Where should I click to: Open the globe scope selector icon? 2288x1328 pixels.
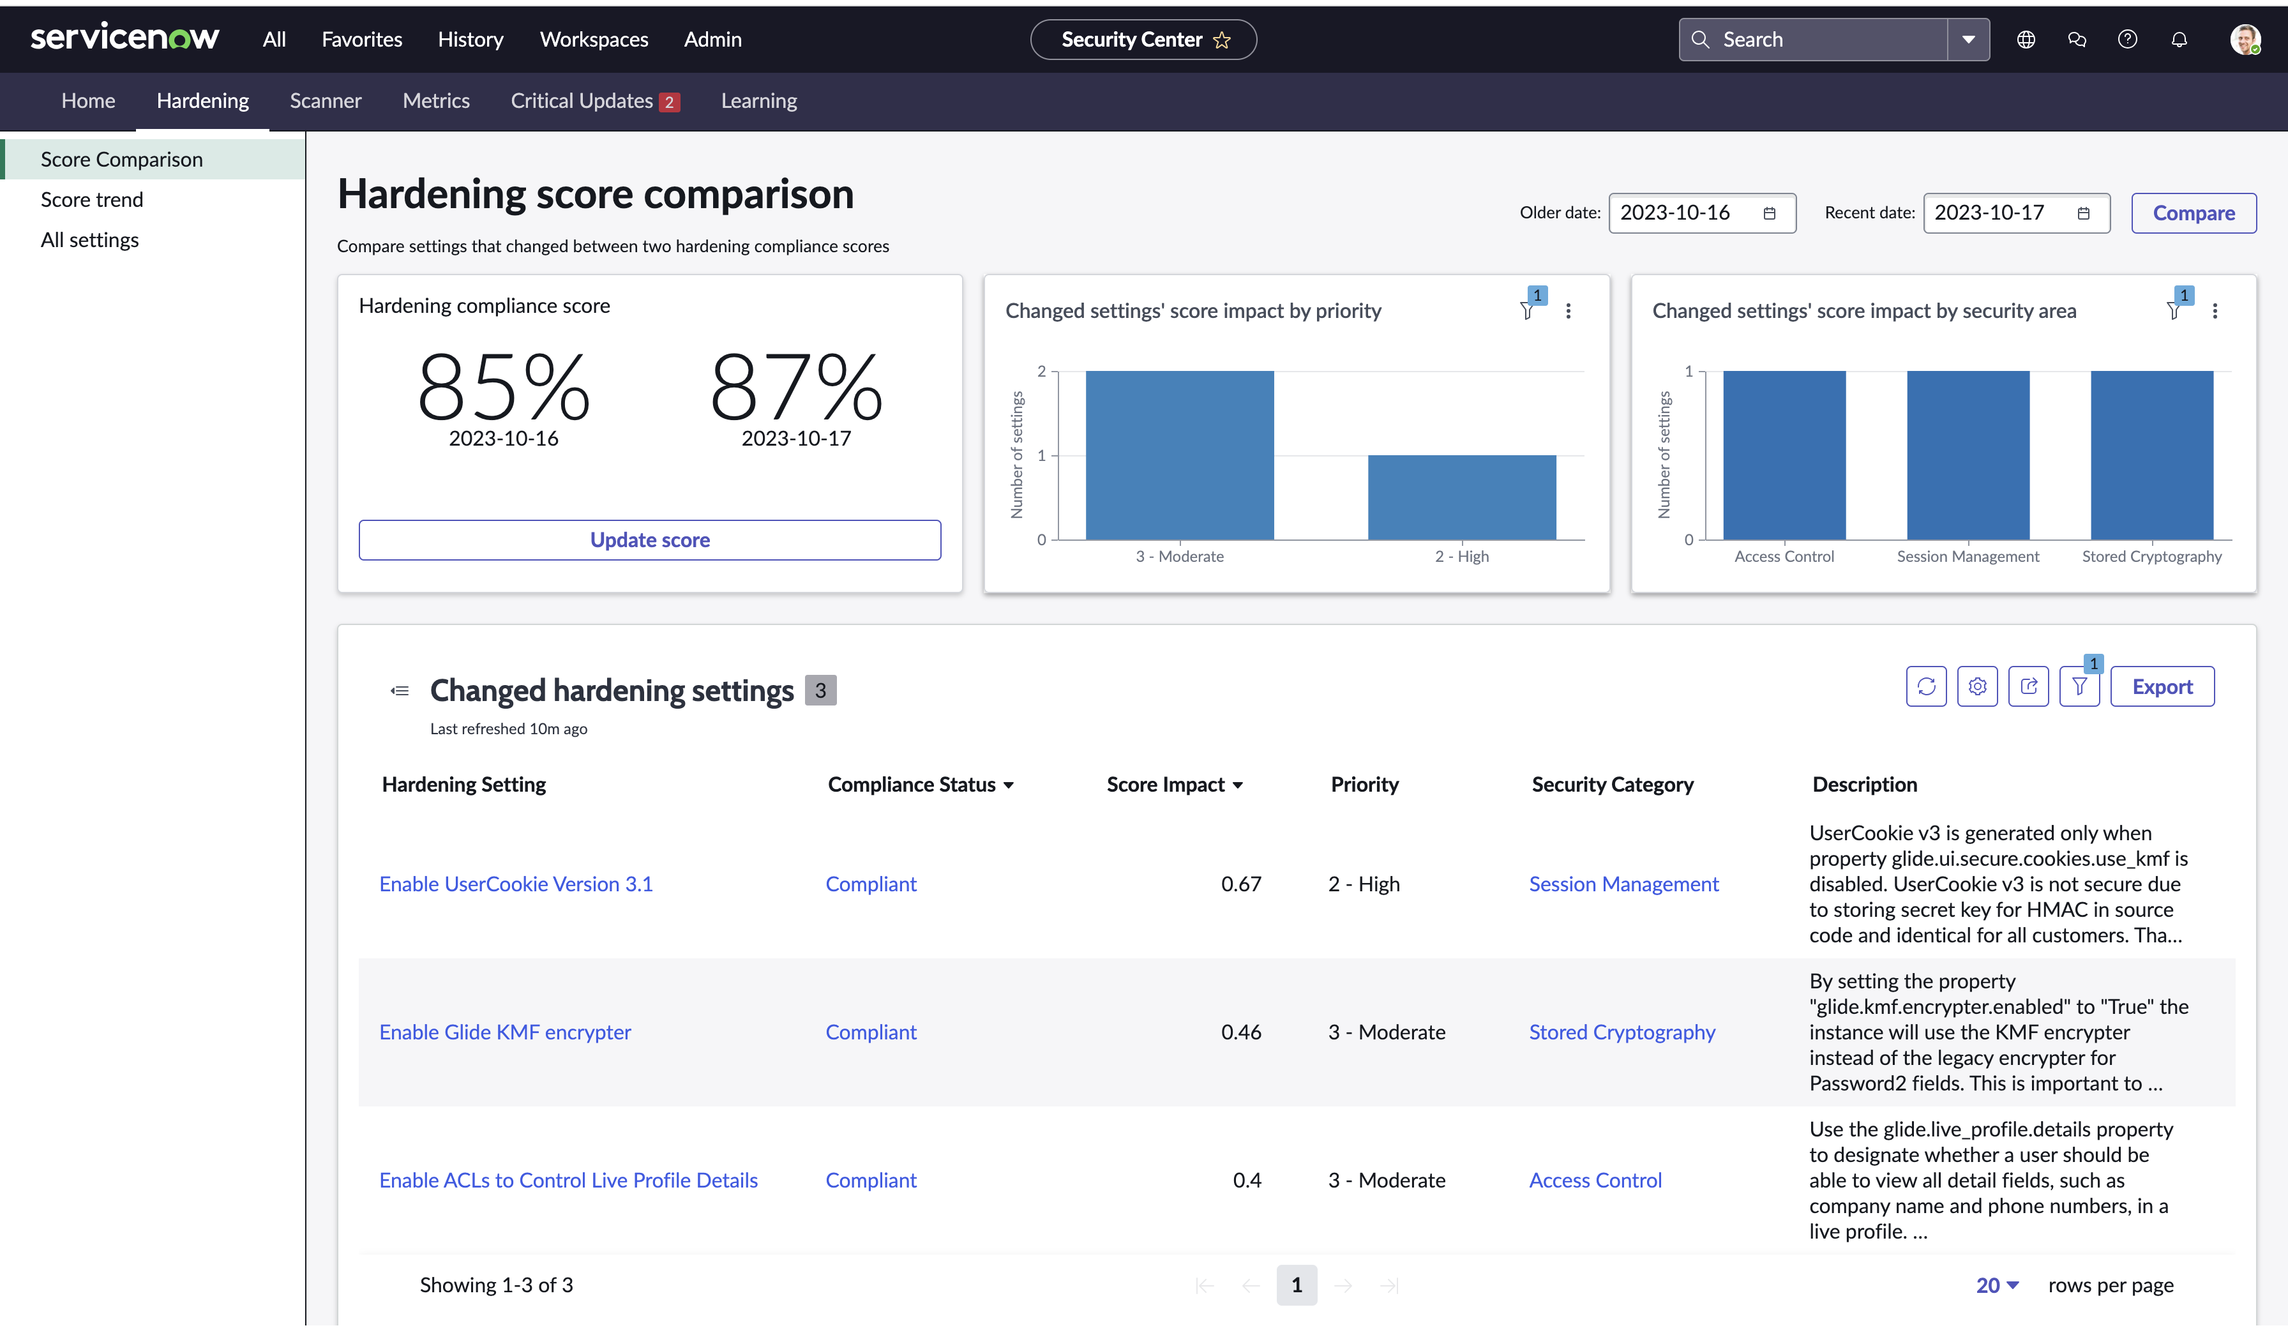pyautogui.click(x=2026, y=39)
